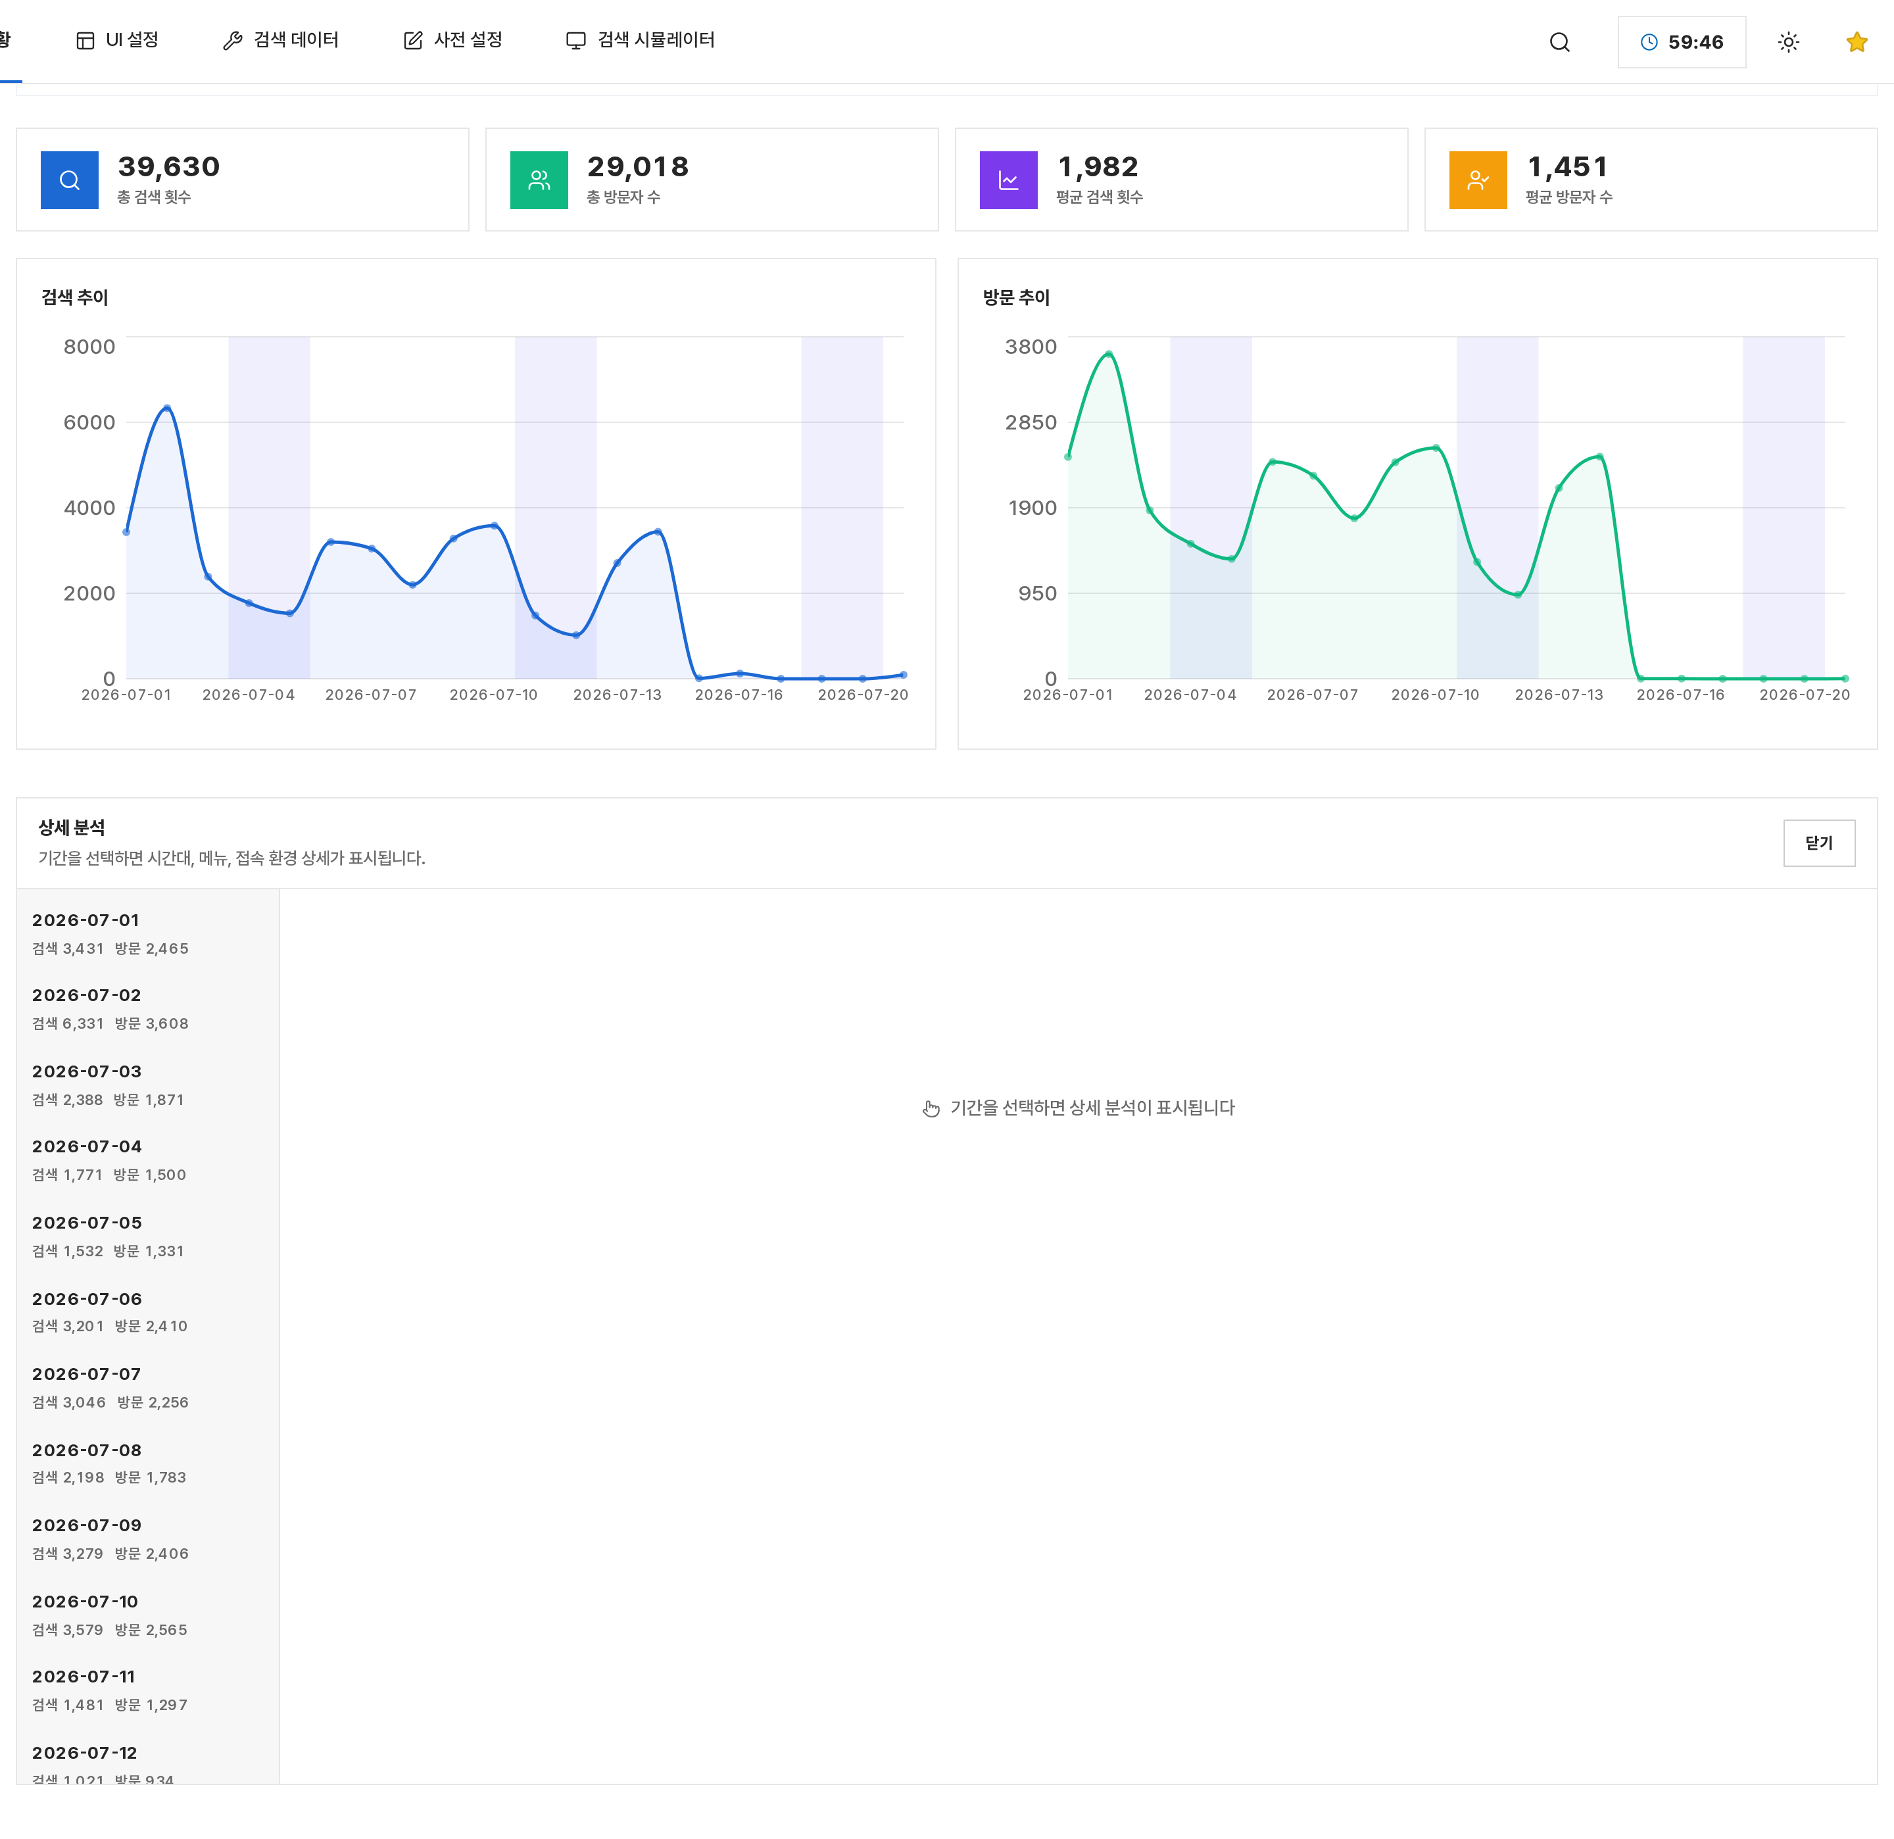Viewport: 1894px width, 1839px height.
Task: Click the 1,982 average searches value
Action: click(1098, 166)
